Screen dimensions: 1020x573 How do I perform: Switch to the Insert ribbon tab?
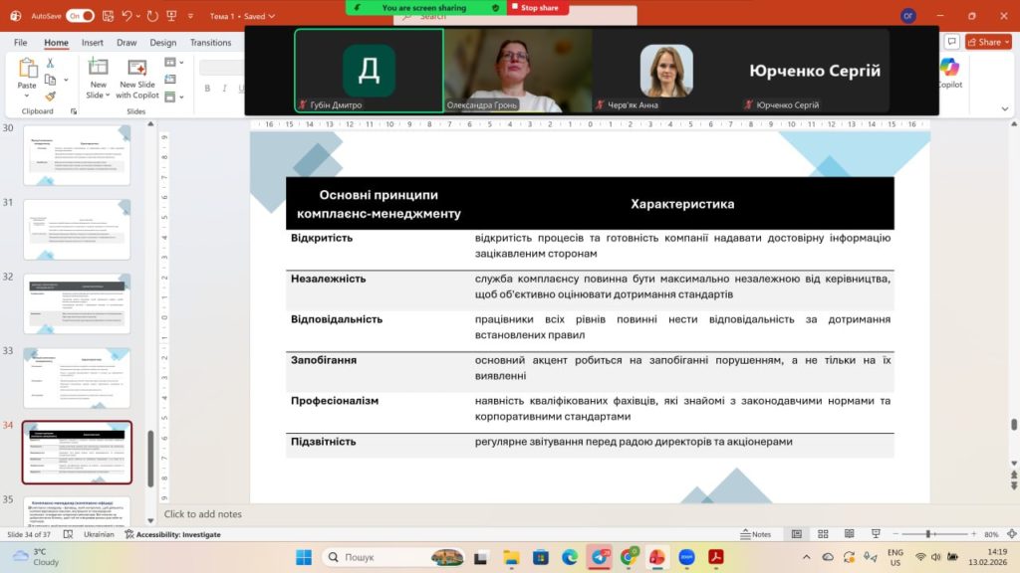[x=93, y=43]
